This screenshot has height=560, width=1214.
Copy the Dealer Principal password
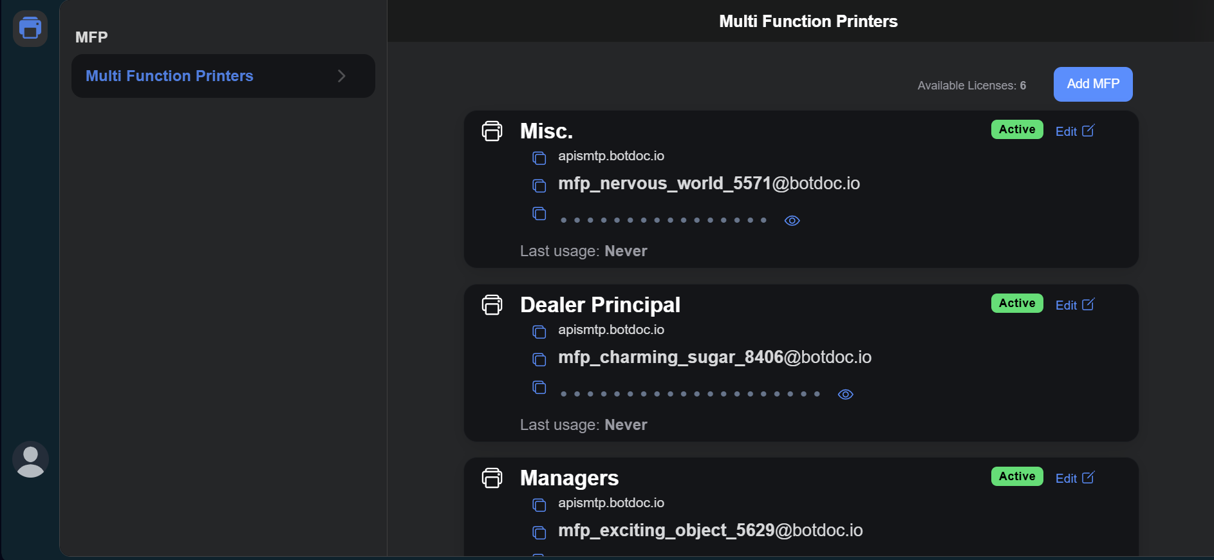click(539, 387)
